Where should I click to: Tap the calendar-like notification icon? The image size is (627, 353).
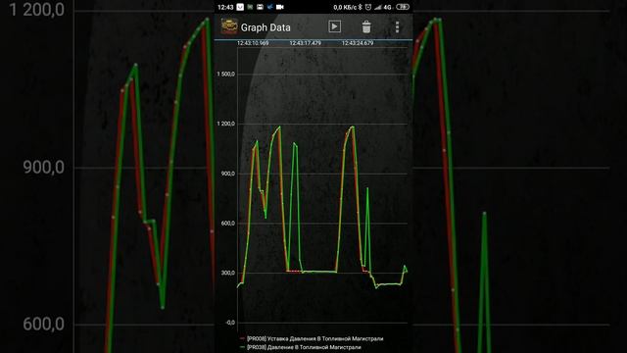pos(260,7)
